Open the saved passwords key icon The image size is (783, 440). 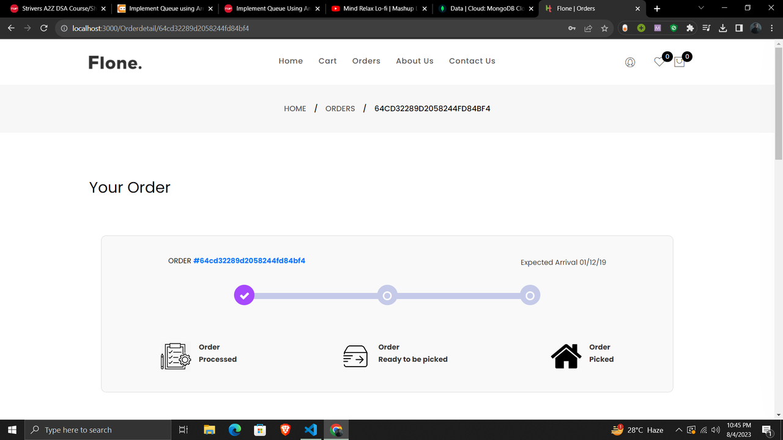point(572,28)
